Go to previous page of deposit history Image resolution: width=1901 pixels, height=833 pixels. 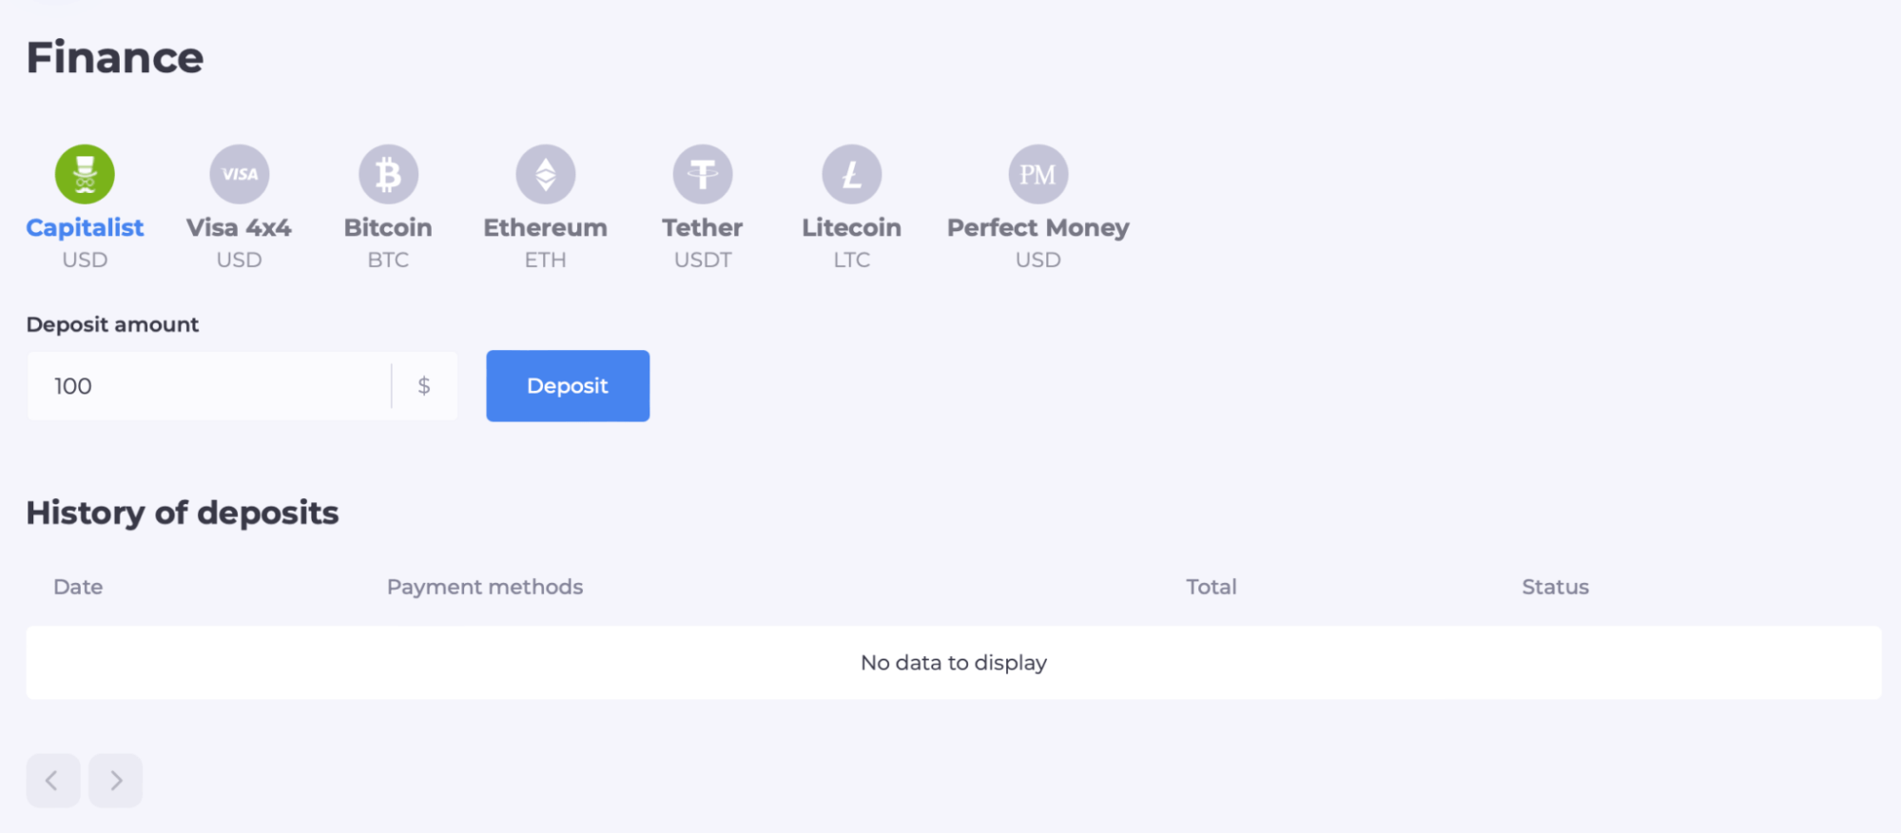52,781
